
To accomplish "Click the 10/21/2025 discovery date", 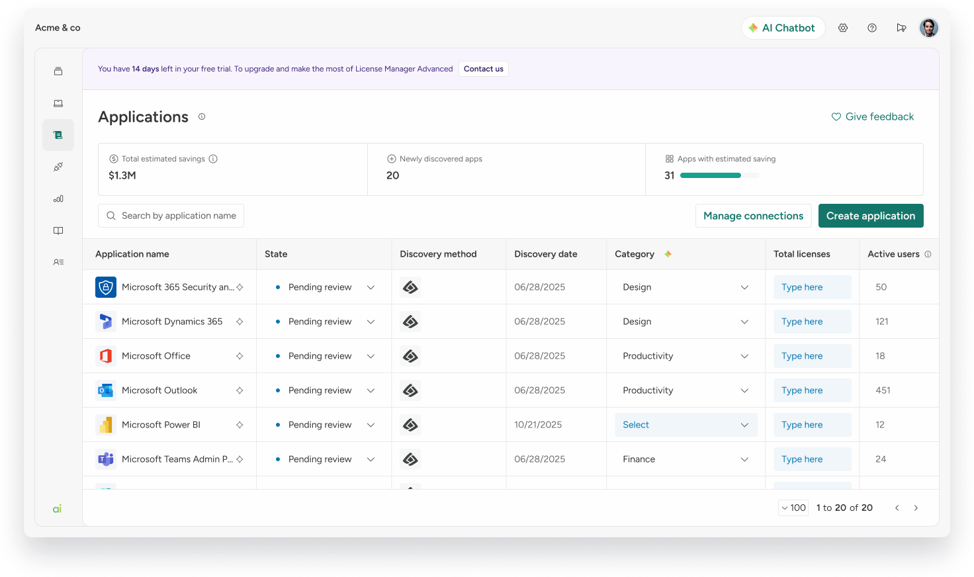I will [538, 425].
